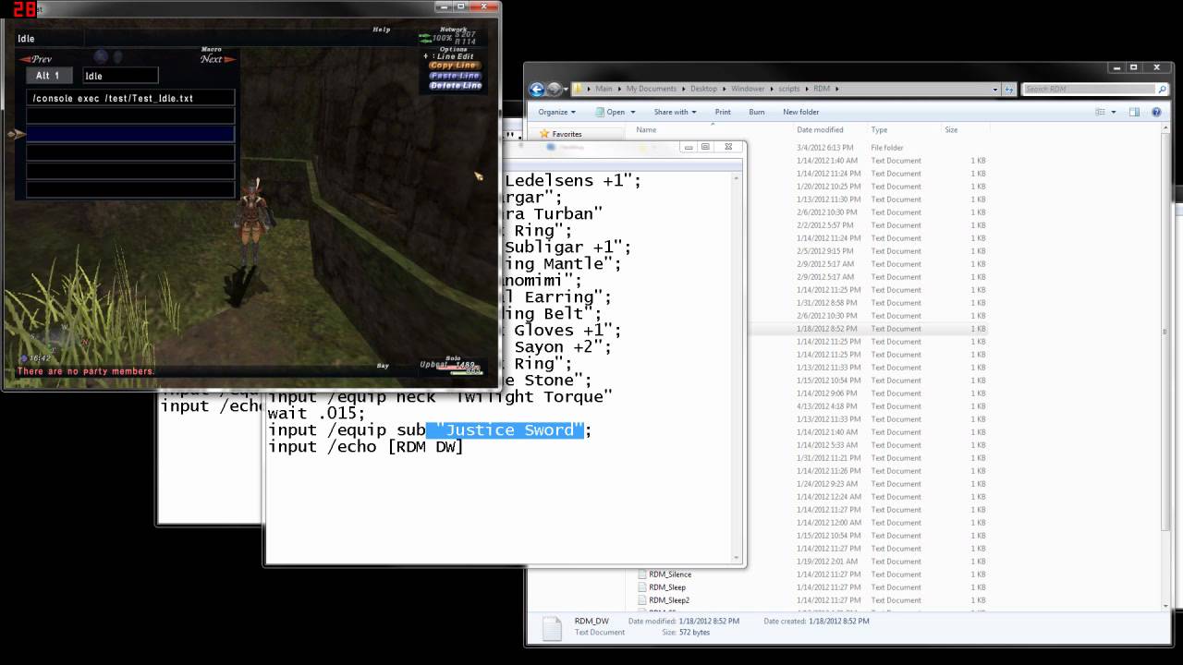The image size is (1183, 665).
Task: Click Burn in Explorer toolbar
Action: point(756,112)
